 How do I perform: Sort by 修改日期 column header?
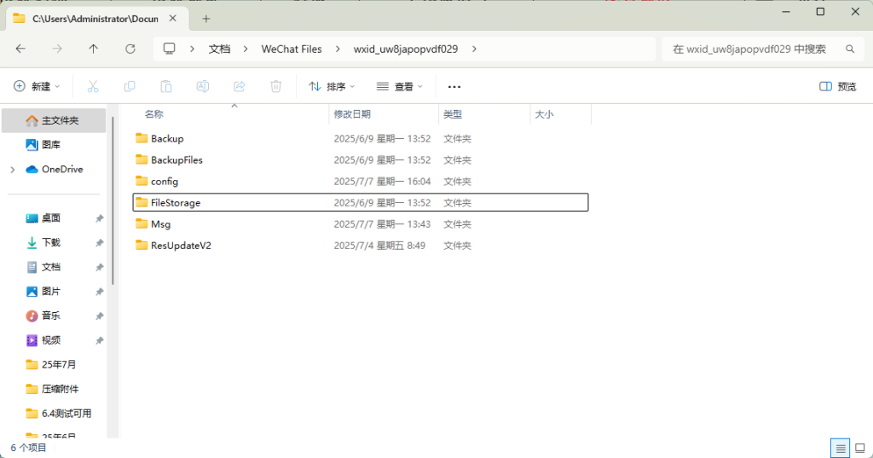tap(352, 114)
